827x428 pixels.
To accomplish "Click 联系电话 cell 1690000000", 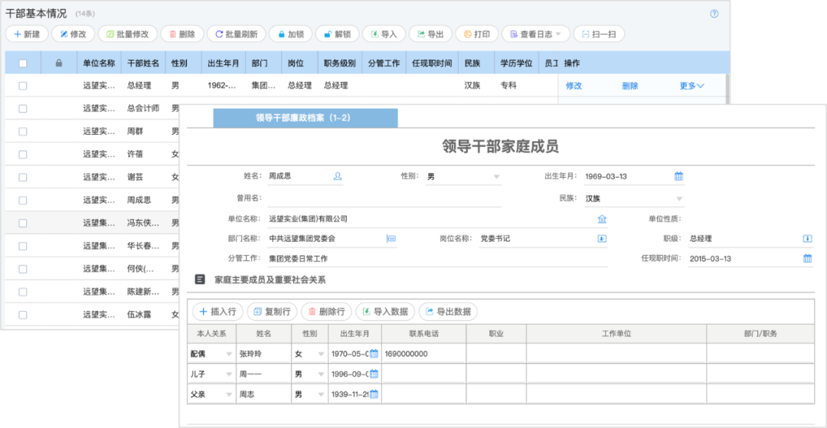I will tap(423, 354).
